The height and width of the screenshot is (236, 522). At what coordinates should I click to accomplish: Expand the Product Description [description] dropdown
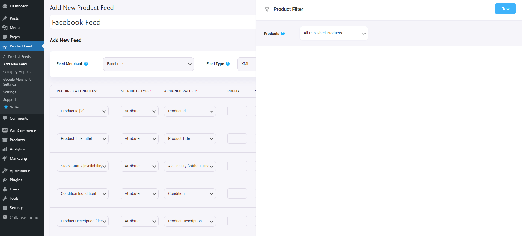[x=83, y=221]
